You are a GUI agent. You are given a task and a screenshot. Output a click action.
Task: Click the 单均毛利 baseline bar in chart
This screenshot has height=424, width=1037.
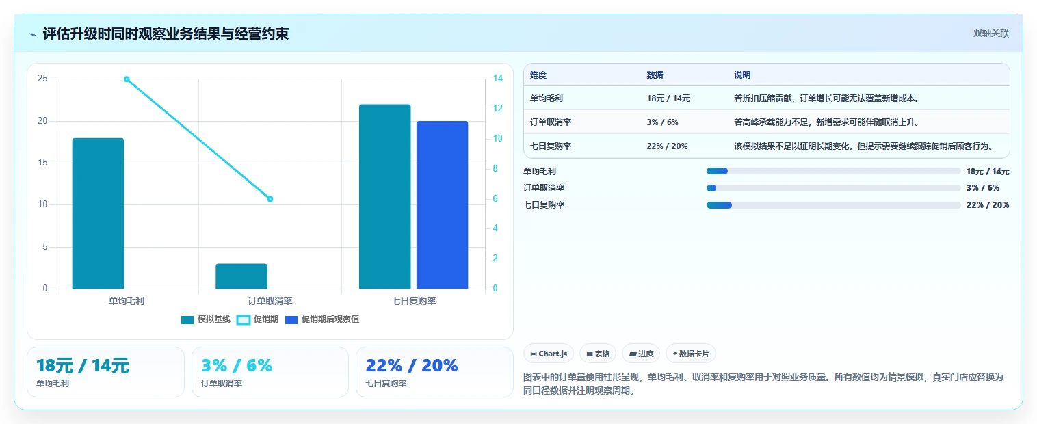point(98,213)
